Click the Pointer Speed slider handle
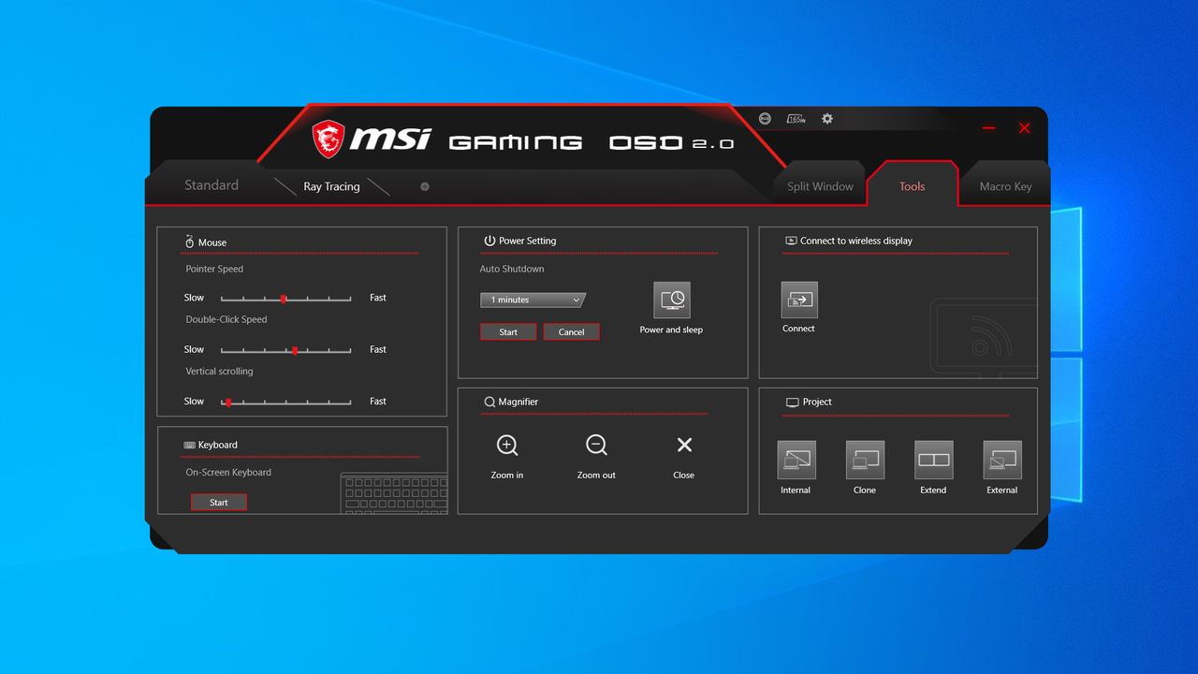 tap(284, 298)
